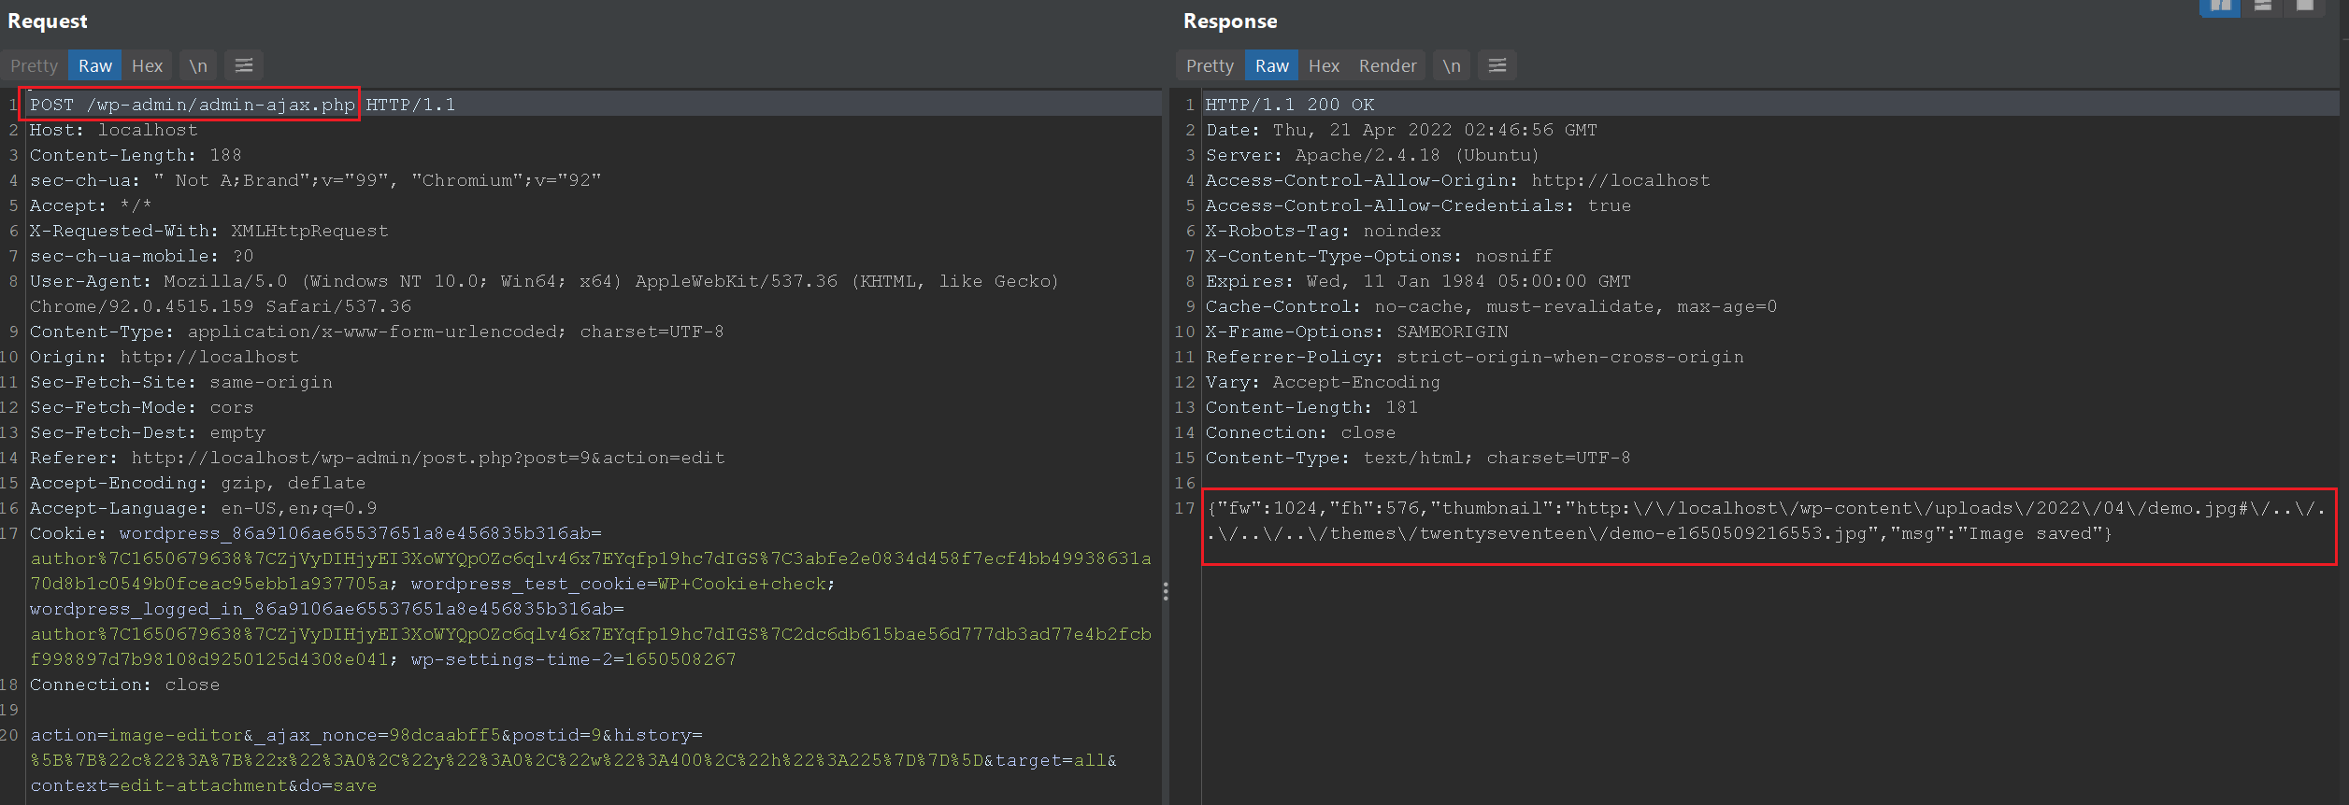Image resolution: width=2349 pixels, height=805 pixels.
Task: Click the POST /wp-admin/admin-ajax.php request line
Action: 242,105
